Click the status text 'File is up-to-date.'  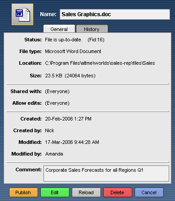64,40
